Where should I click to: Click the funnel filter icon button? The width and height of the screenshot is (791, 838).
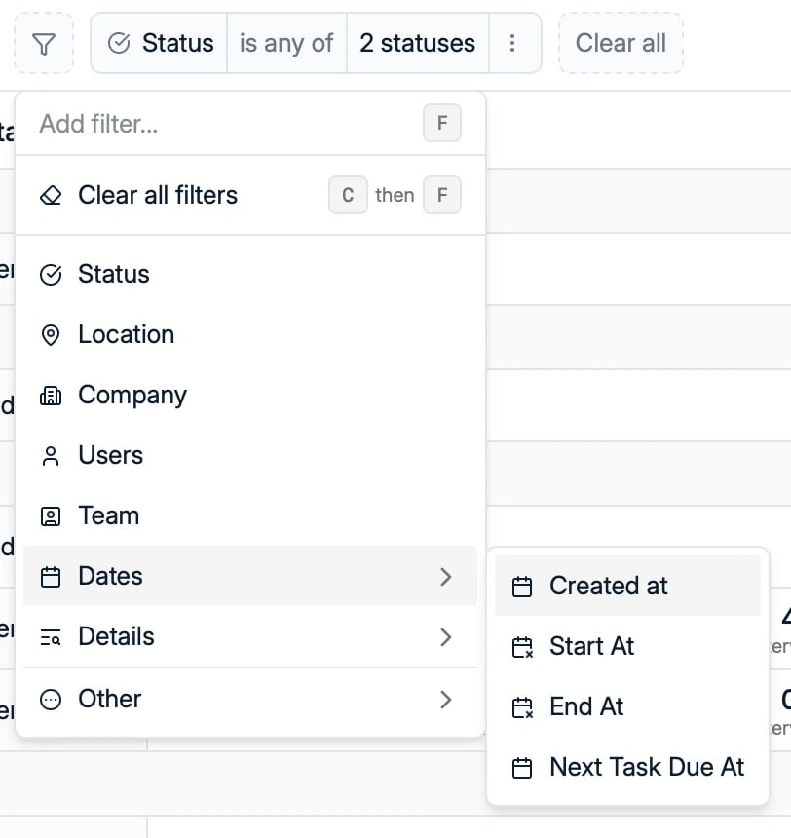tap(43, 43)
